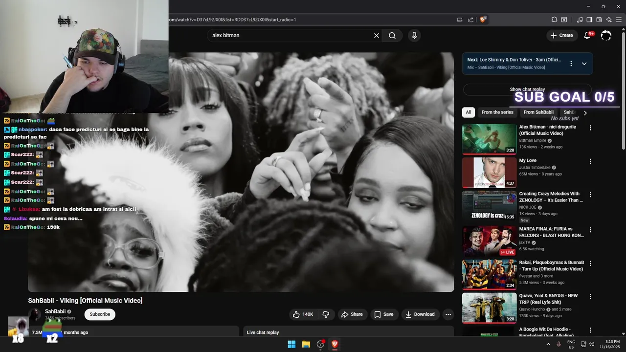Open the Brave Wallet icon

pyautogui.click(x=599, y=20)
